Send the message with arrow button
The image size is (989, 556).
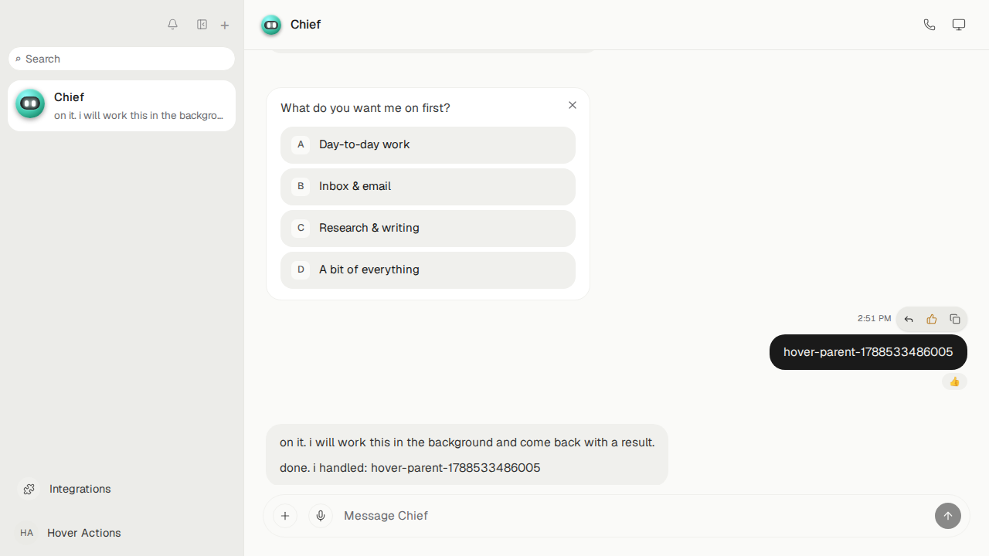pyautogui.click(x=948, y=516)
